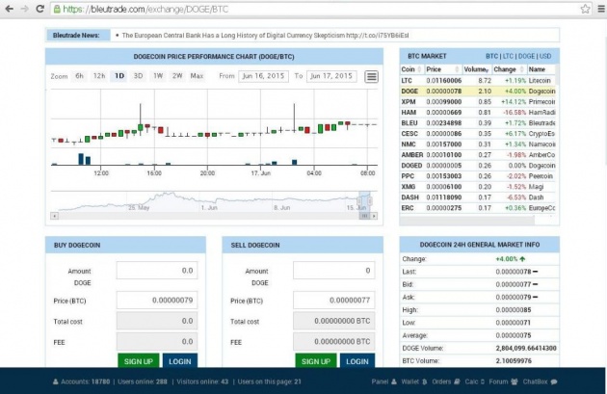Select the DASH market row
Image resolution: width=607 pixels, height=394 pixels.
(478, 197)
